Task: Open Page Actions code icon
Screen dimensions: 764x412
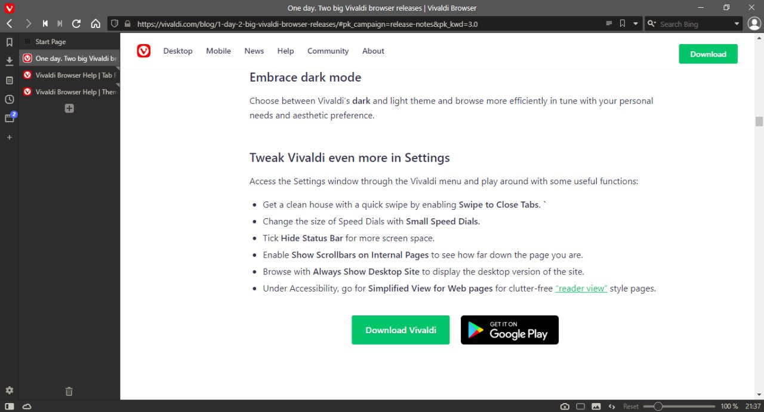Action: pyautogui.click(x=611, y=406)
